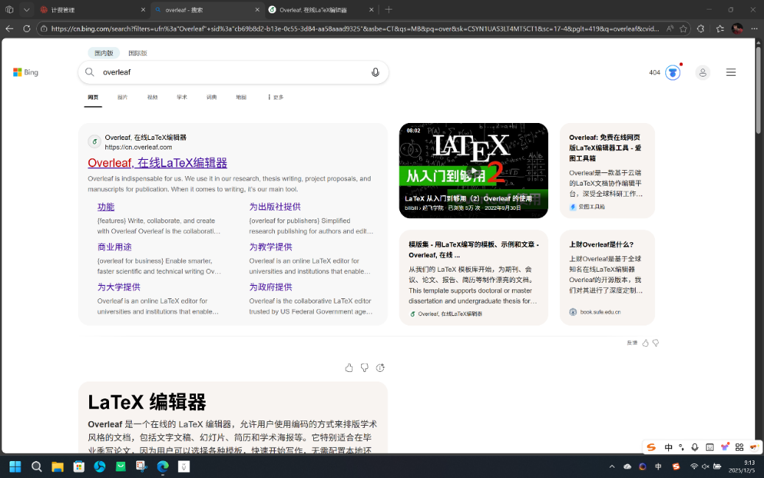Screen dimensions: 764x478
Task: Switch to the 视频 search tab
Action: tap(153, 97)
